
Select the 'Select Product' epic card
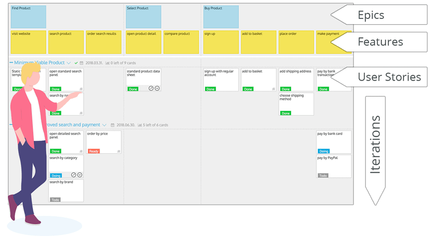pyautogui.click(x=144, y=17)
